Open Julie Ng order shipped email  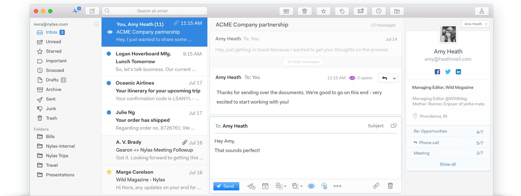click(x=154, y=120)
